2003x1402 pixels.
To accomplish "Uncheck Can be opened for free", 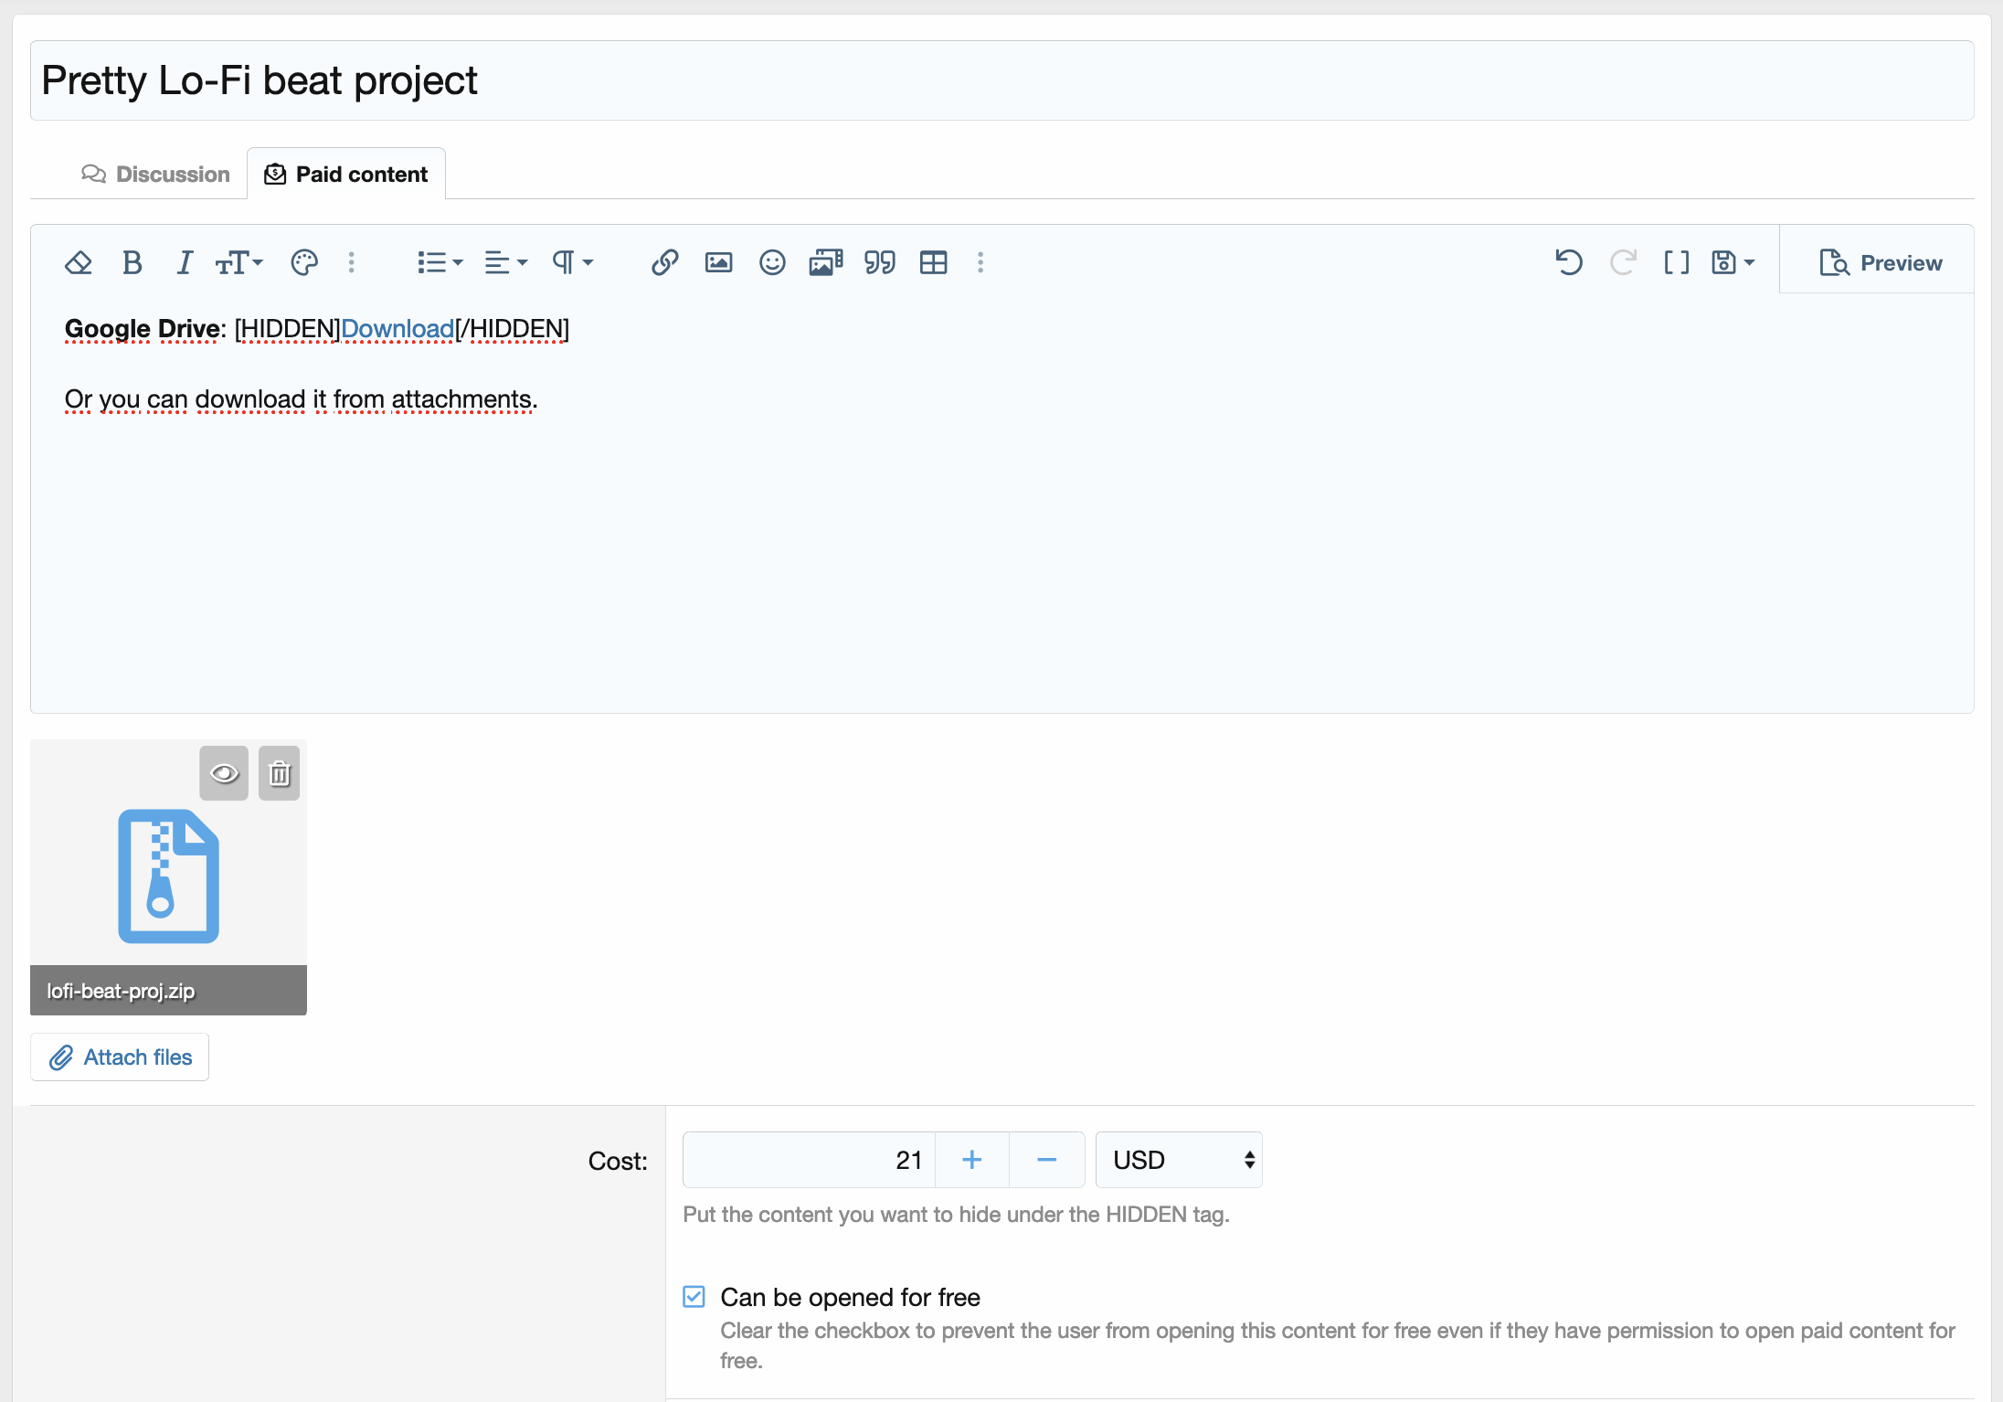I will click(x=694, y=1296).
